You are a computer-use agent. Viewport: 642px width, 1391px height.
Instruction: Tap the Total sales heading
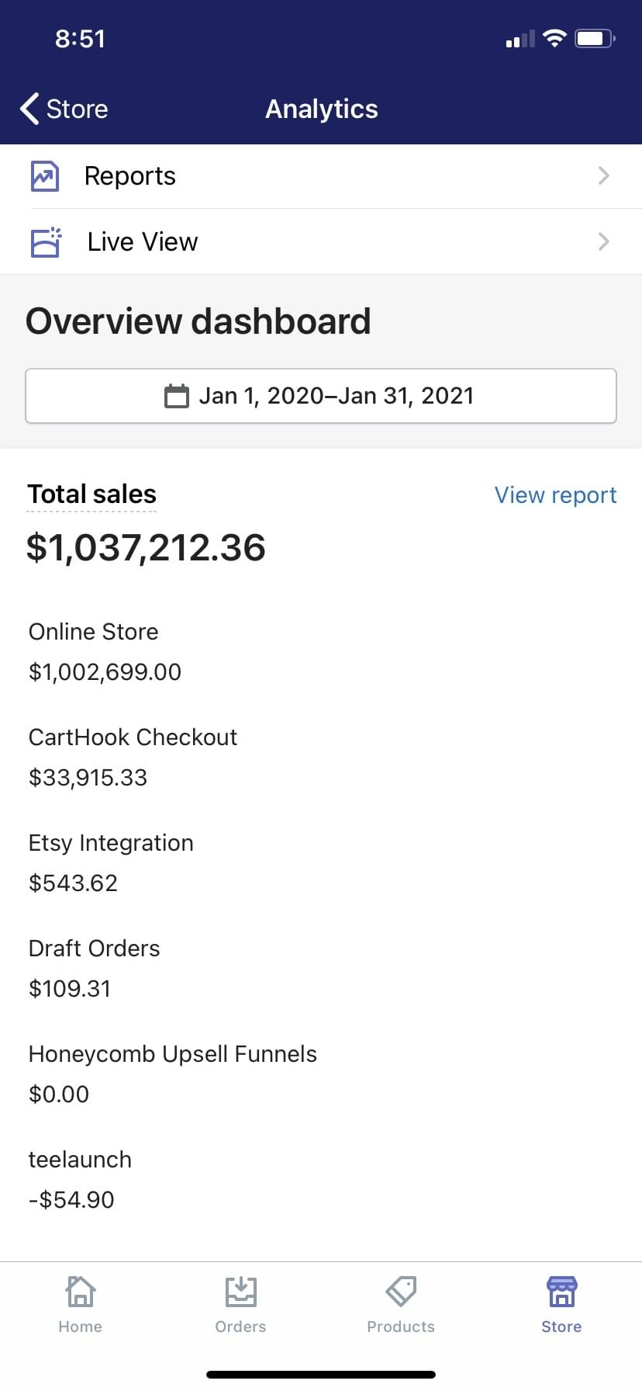92,494
